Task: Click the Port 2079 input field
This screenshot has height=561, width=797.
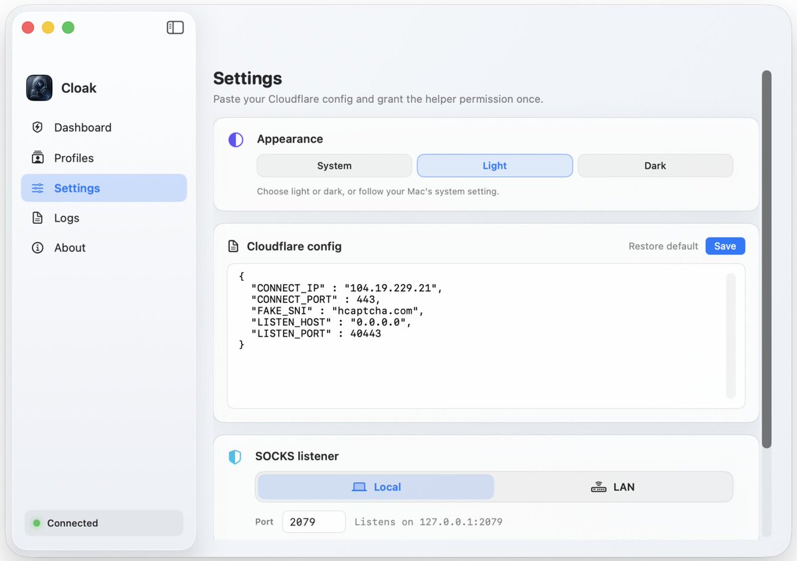Action: (x=314, y=522)
